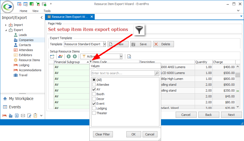
Task: Click the colored blocks column chooser icon
Action: point(61,56)
